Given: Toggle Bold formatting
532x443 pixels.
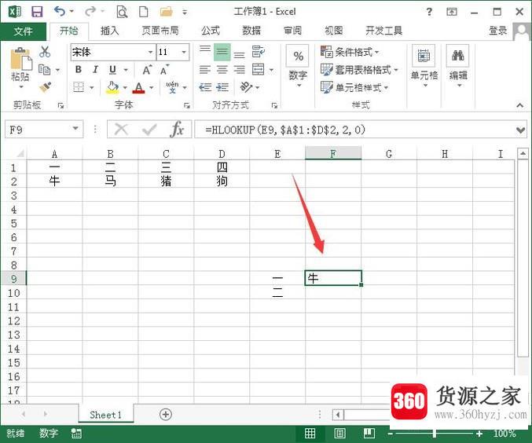Looking at the screenshot, I should [x=79, y=70].
